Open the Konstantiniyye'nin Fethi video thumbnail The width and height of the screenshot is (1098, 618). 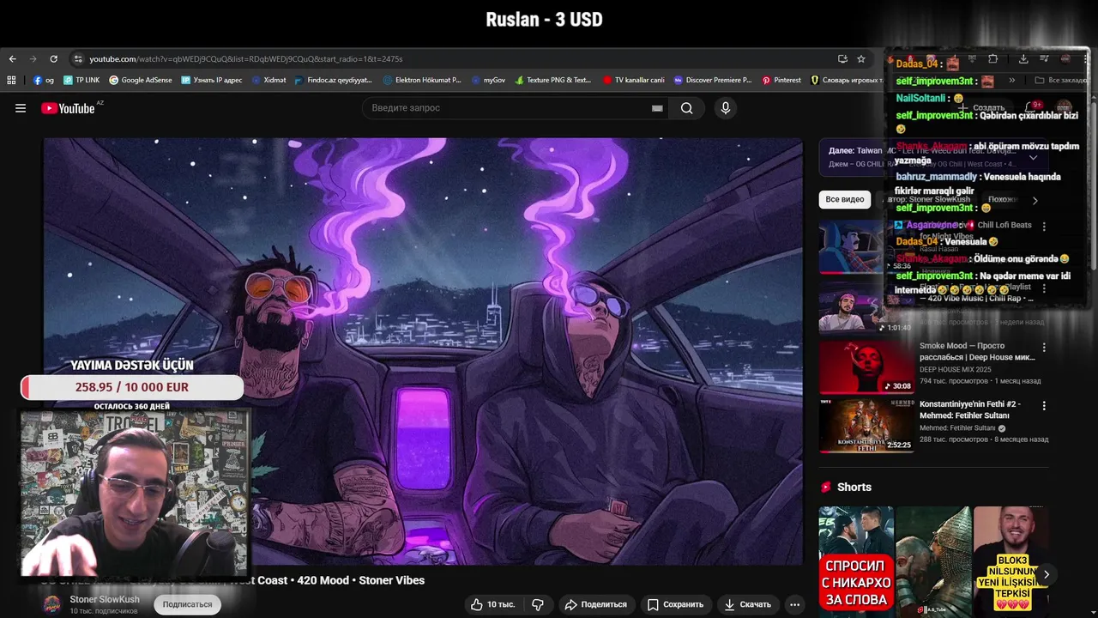point(866,424)
